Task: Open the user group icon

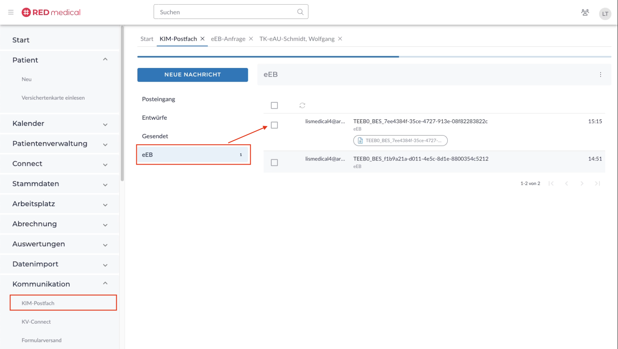Action: [585, 12]
